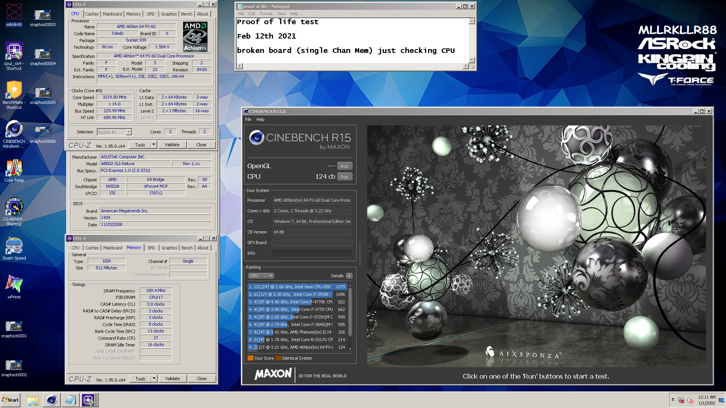Switch to Notepad in the taskbar
726x408 pixels.
pyautogui.click(x=70, y=400)
